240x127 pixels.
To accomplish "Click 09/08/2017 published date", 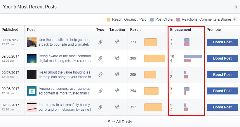I will point(10,56).
